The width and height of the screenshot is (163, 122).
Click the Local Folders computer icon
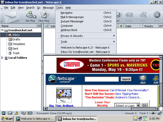pos(6,58)
